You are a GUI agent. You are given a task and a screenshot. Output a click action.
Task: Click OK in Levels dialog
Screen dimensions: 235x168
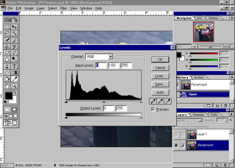(160, 60)
